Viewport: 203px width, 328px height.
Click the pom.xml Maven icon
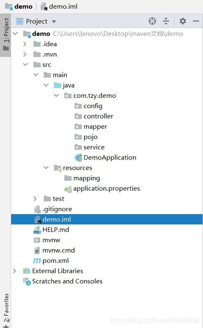pos(37,261)
